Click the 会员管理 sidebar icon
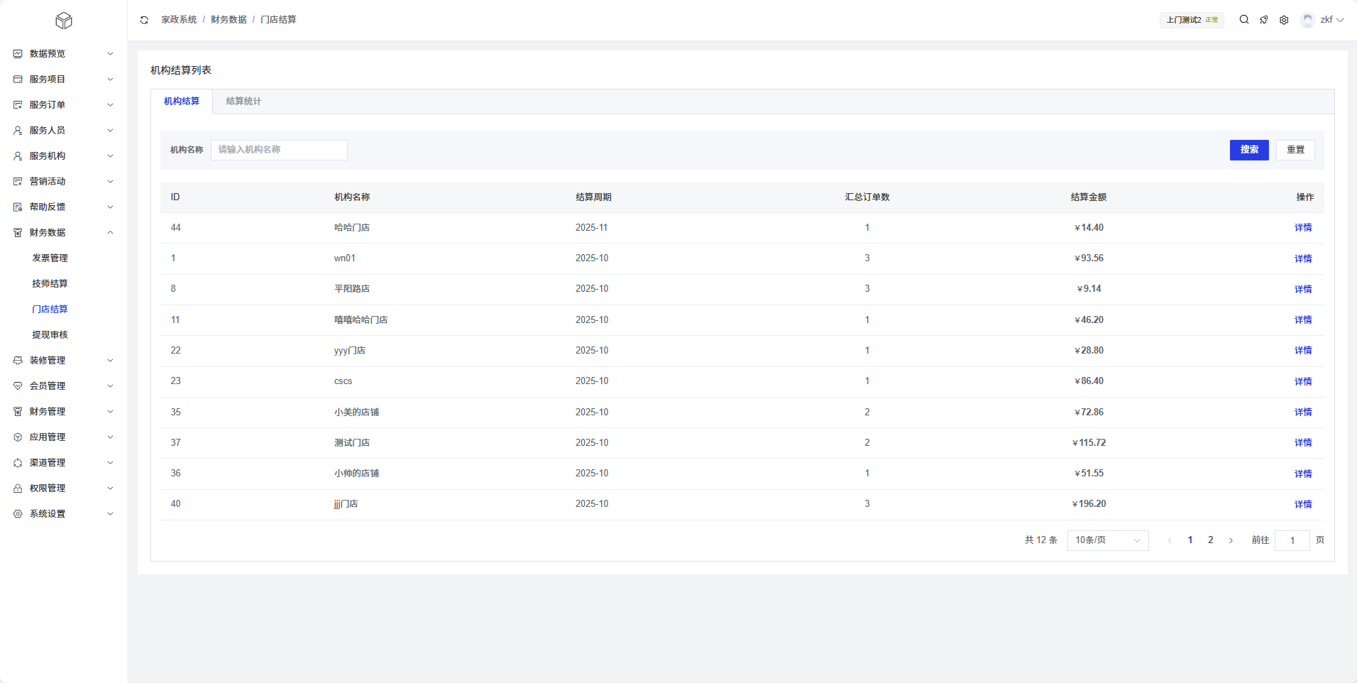Viewport: 1357px width, 683px height. (x=18, y=386)
